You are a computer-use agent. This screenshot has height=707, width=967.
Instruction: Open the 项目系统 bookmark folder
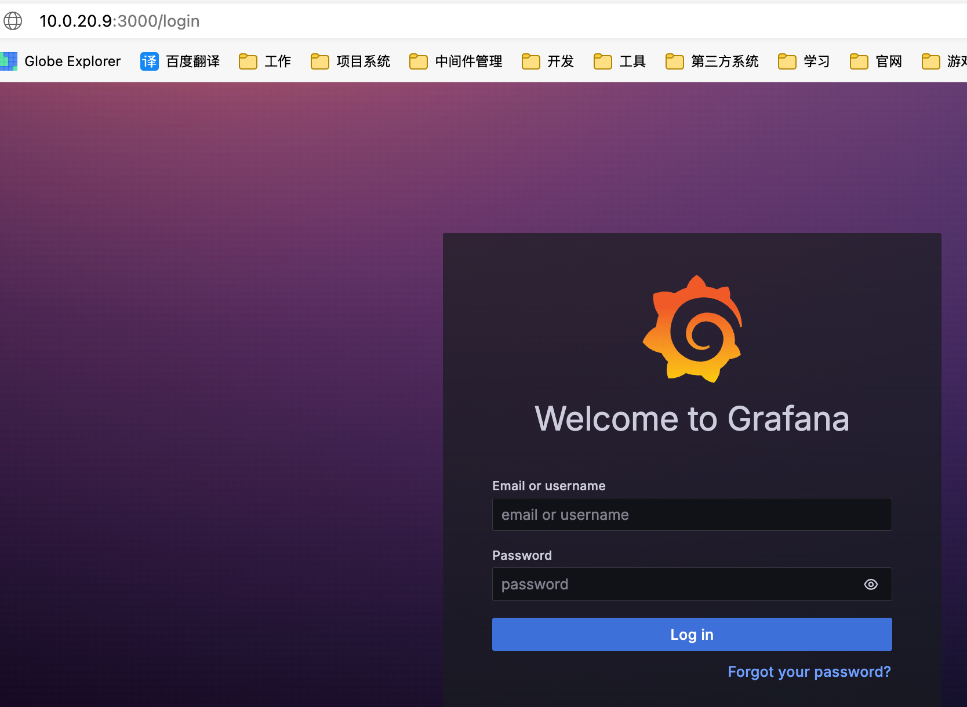pos(350,61)
